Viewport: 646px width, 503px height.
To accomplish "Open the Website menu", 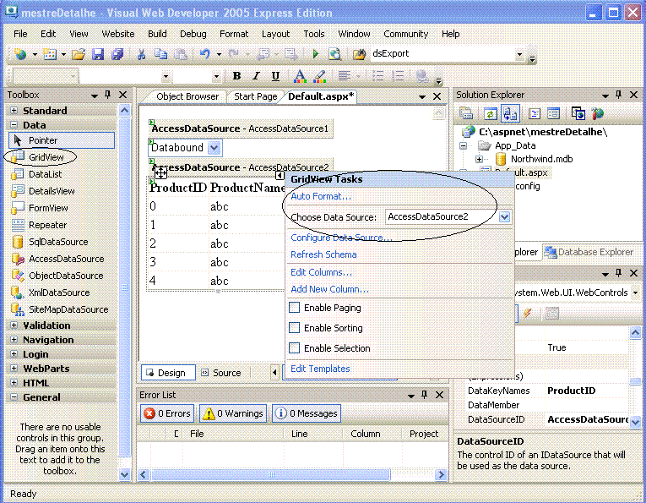I will [118, 34].
